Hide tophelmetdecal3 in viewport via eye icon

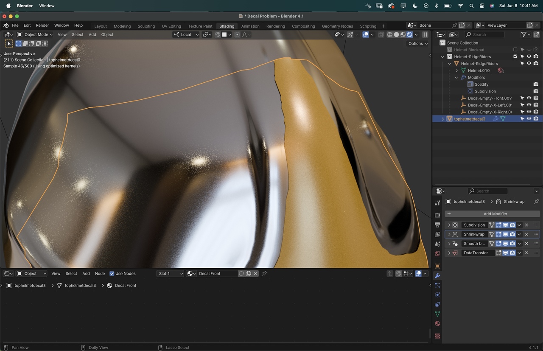[x=529, y=119]
